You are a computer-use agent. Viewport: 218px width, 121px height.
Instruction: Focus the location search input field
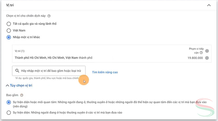[51, 71]
